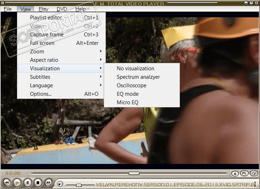The image size is (260, 189).
Task: Pause the video playback
Action: point(28,183)
